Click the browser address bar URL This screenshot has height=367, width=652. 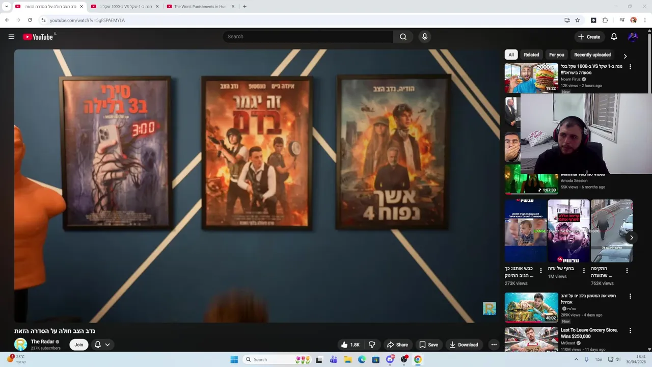coord(87,20)
